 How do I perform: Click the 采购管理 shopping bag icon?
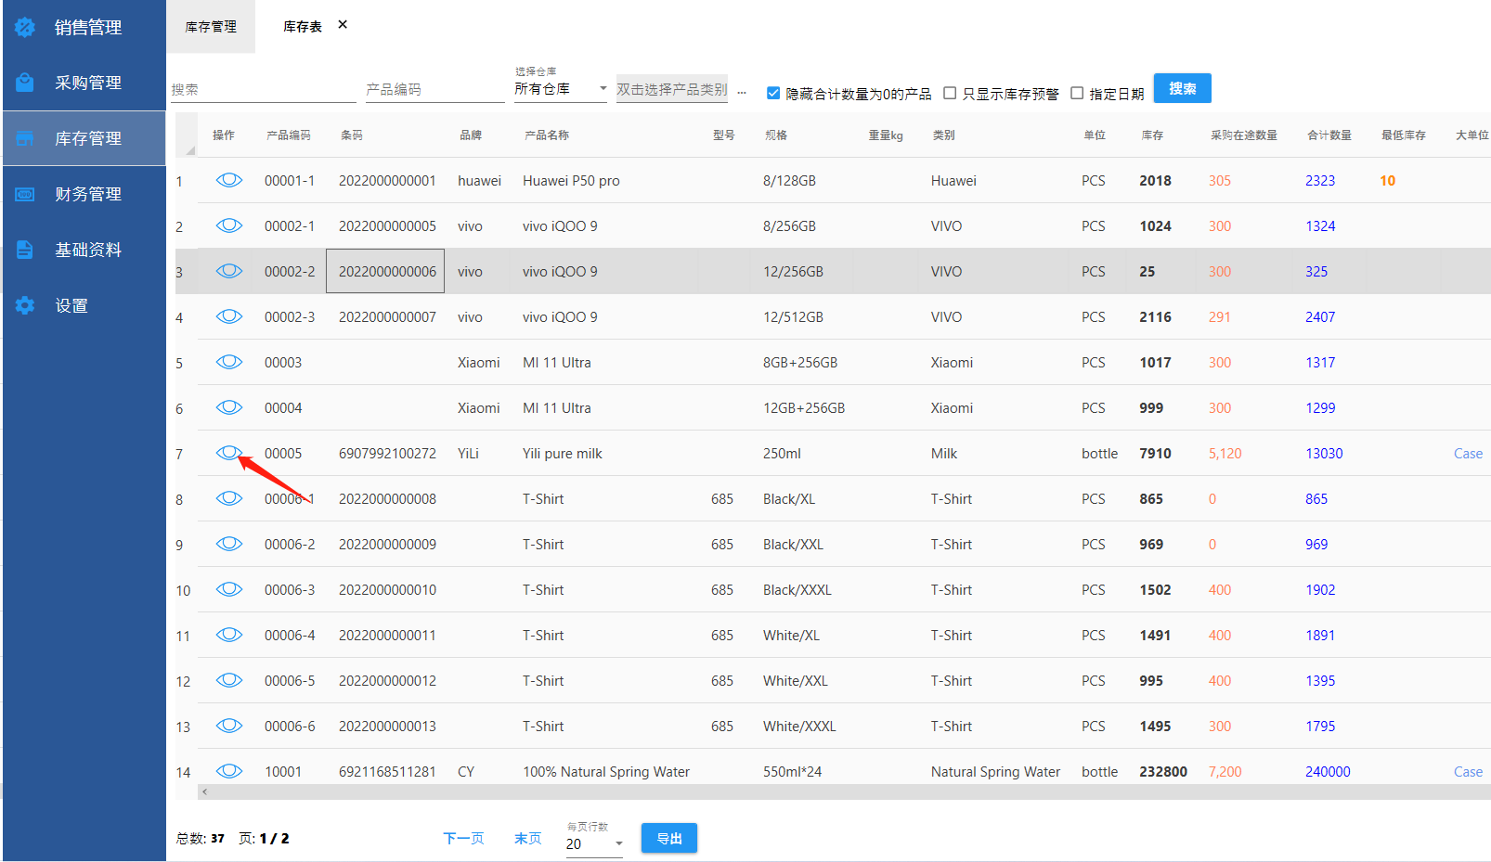click(x=25, y=83)
